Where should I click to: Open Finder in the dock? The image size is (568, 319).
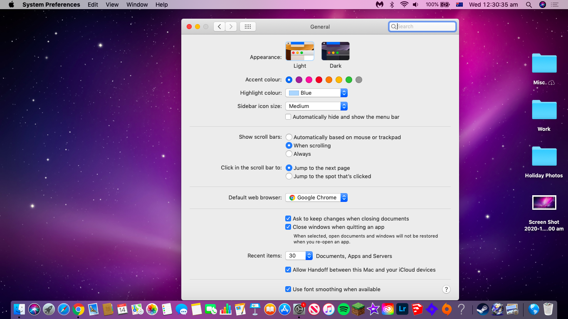click(x=20, y=309)
